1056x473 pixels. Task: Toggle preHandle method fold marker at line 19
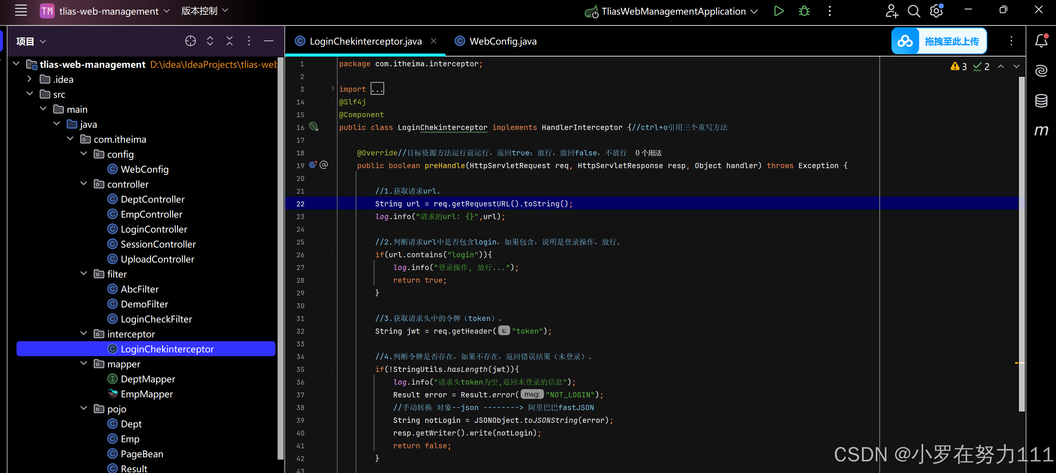333,165
